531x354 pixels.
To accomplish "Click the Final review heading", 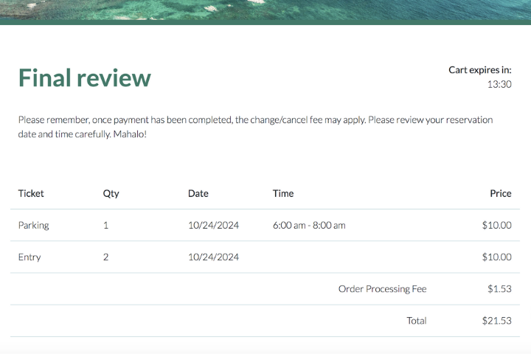I will pyautogui.click(x=84, y=78).
